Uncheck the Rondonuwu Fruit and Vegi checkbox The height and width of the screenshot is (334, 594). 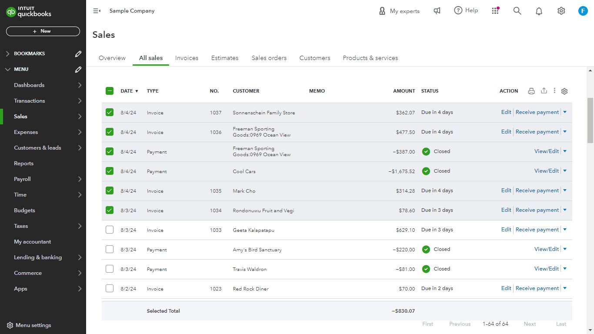[x=110, y=210]
